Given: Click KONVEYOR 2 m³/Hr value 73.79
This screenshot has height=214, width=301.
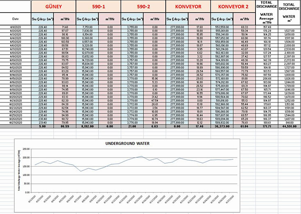Looking at the screenshot, I should click(244, 71).
